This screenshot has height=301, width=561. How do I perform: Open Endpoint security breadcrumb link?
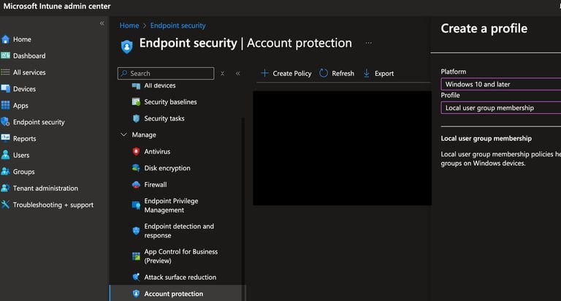click(178, 26)
